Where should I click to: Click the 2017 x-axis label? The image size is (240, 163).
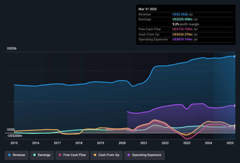(x=57, y=143)
